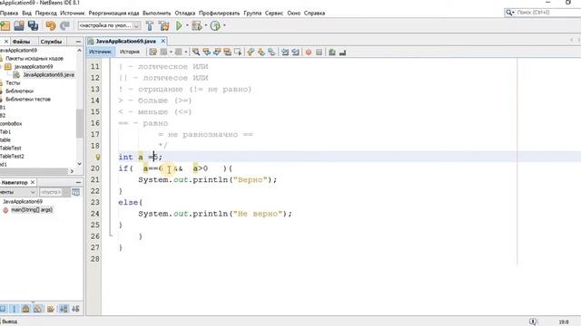The image size is (581, 326).
Task: Click the light bulb hint on line 19
Action: click(x=98, y=157)
